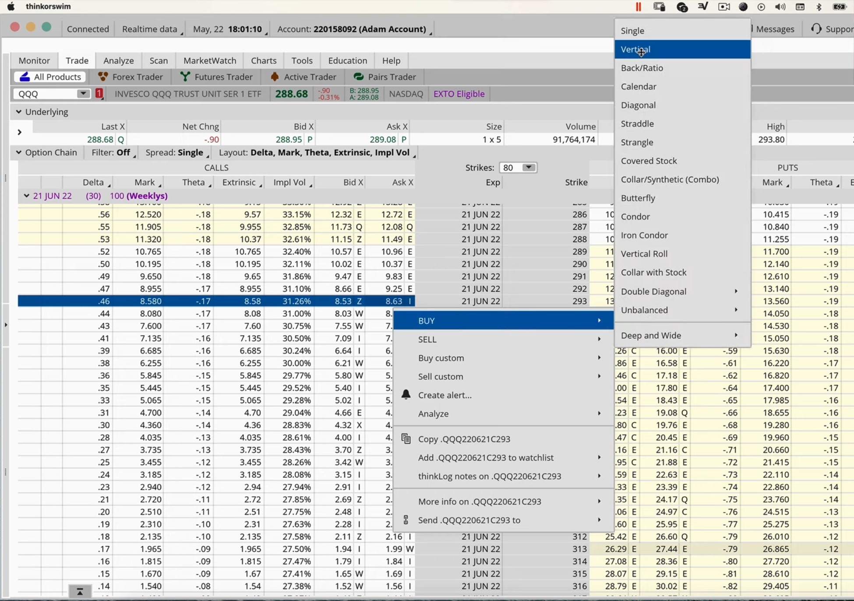This screenshot has width=854, height=601.
Task: Click the copy icon next to Copy .QQQ220621C293
Action: coord(406,438)
